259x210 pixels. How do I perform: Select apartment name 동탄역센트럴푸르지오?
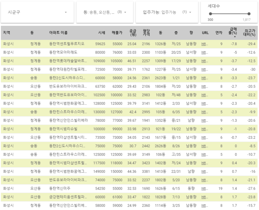[67, 44]
